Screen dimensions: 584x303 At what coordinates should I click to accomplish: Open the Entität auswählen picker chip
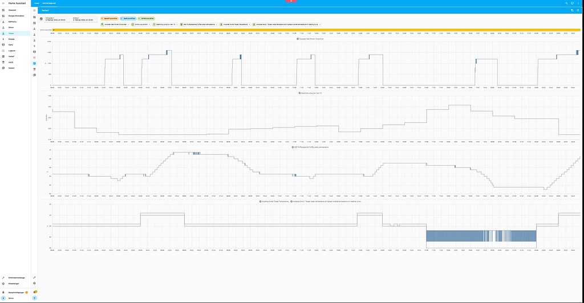147,18
